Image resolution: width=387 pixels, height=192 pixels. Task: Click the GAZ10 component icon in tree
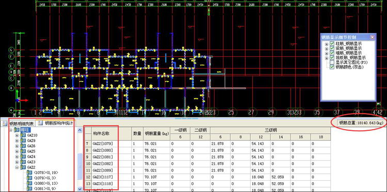click(23, 135)
